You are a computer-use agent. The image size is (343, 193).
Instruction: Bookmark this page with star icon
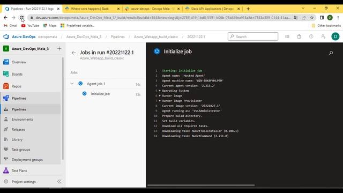click(x=312, y=18)
